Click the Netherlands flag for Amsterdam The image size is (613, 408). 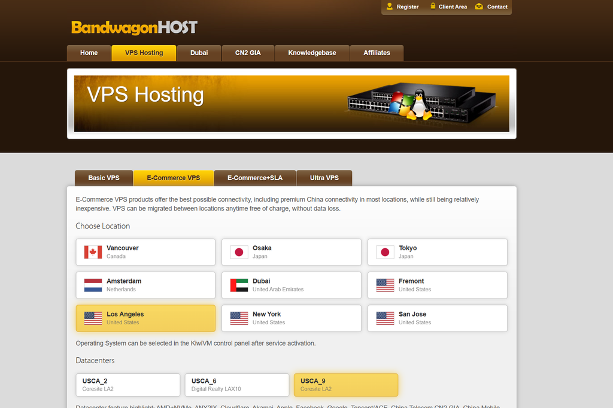tap(93, 285)
